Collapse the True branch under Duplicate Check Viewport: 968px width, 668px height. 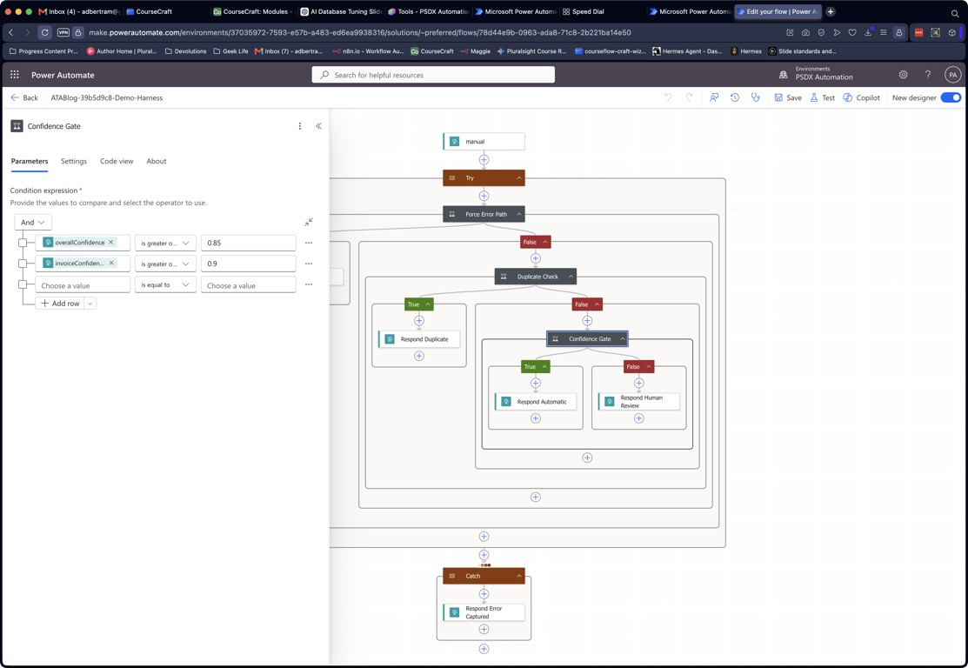[428, 304]
